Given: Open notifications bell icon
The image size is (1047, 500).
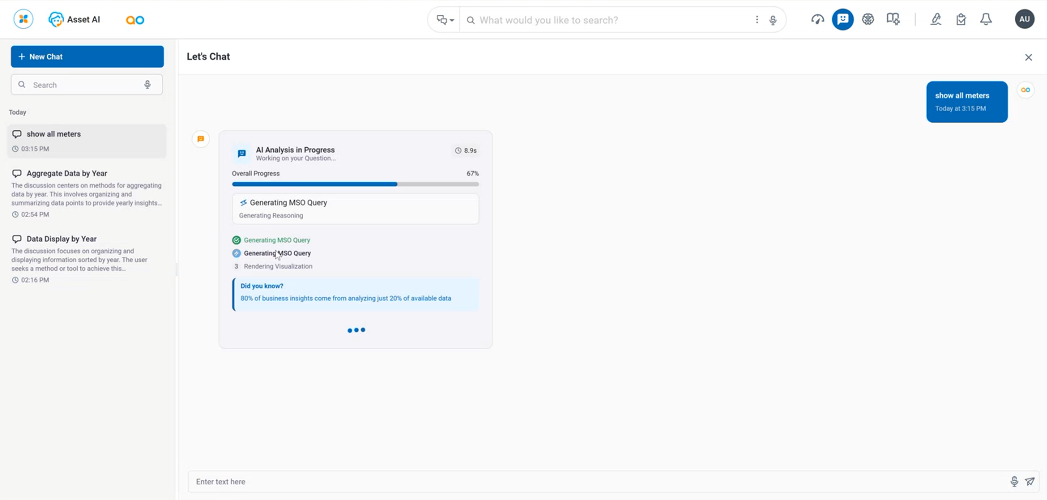Looking at the screenshot, I should pos(986,19).
